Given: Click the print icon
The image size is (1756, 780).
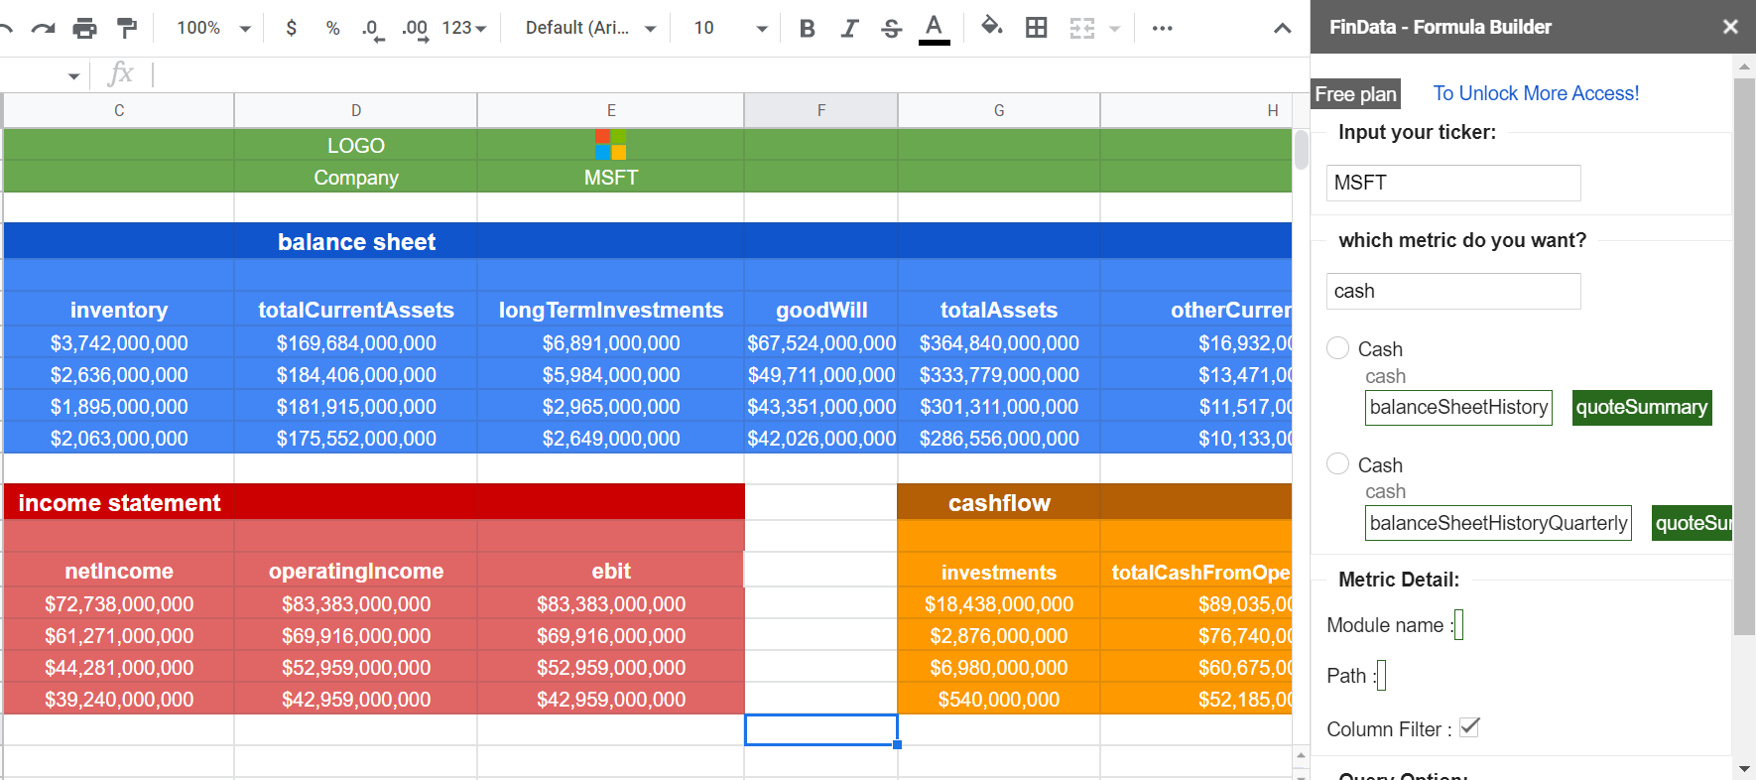Looking at the screenshot, I should [x=85, y=28].
